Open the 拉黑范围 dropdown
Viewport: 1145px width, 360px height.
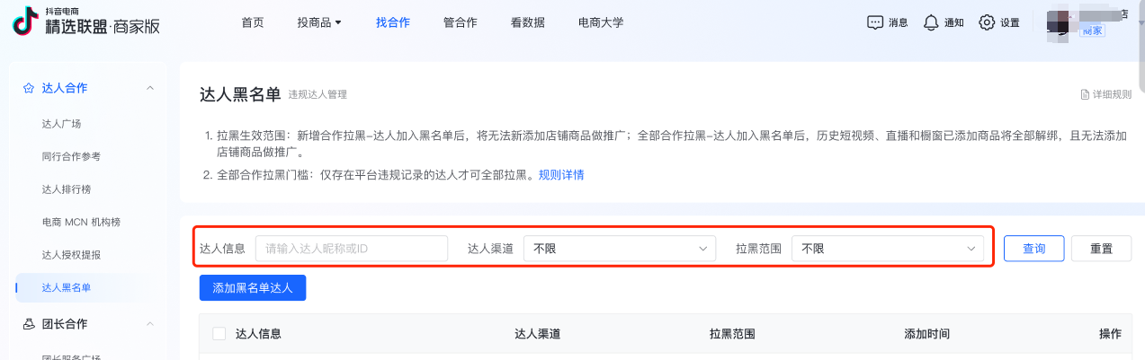[x=887, y=249]
